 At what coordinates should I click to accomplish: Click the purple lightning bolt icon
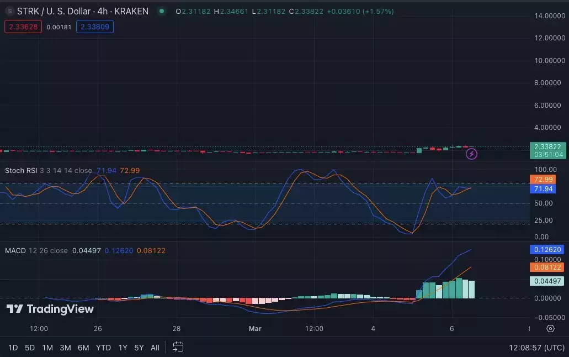(471, 154)
